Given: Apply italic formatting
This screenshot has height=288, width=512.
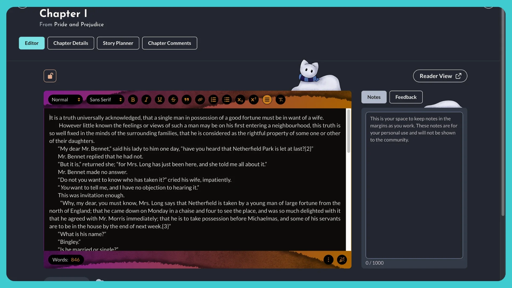Looking at the screenshot, I should pos(146,100).
